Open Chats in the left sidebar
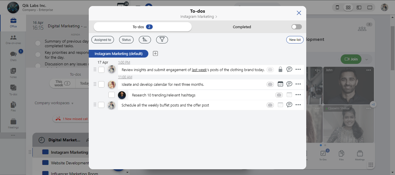This screenshot has width=395, height=175. click(x=13, y=56)
